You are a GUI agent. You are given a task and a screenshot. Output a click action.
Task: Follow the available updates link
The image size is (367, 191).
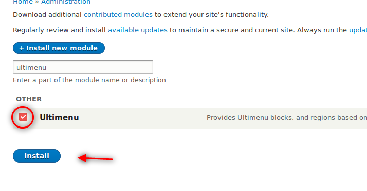138,30
